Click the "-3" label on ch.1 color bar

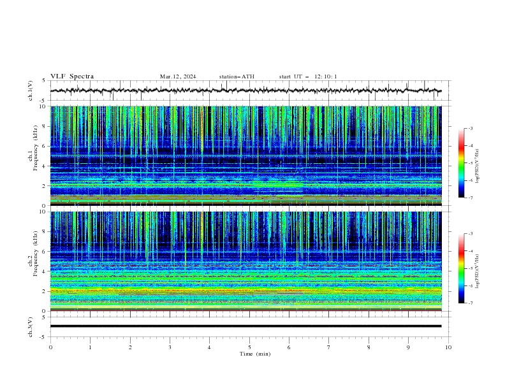[471, 128]
